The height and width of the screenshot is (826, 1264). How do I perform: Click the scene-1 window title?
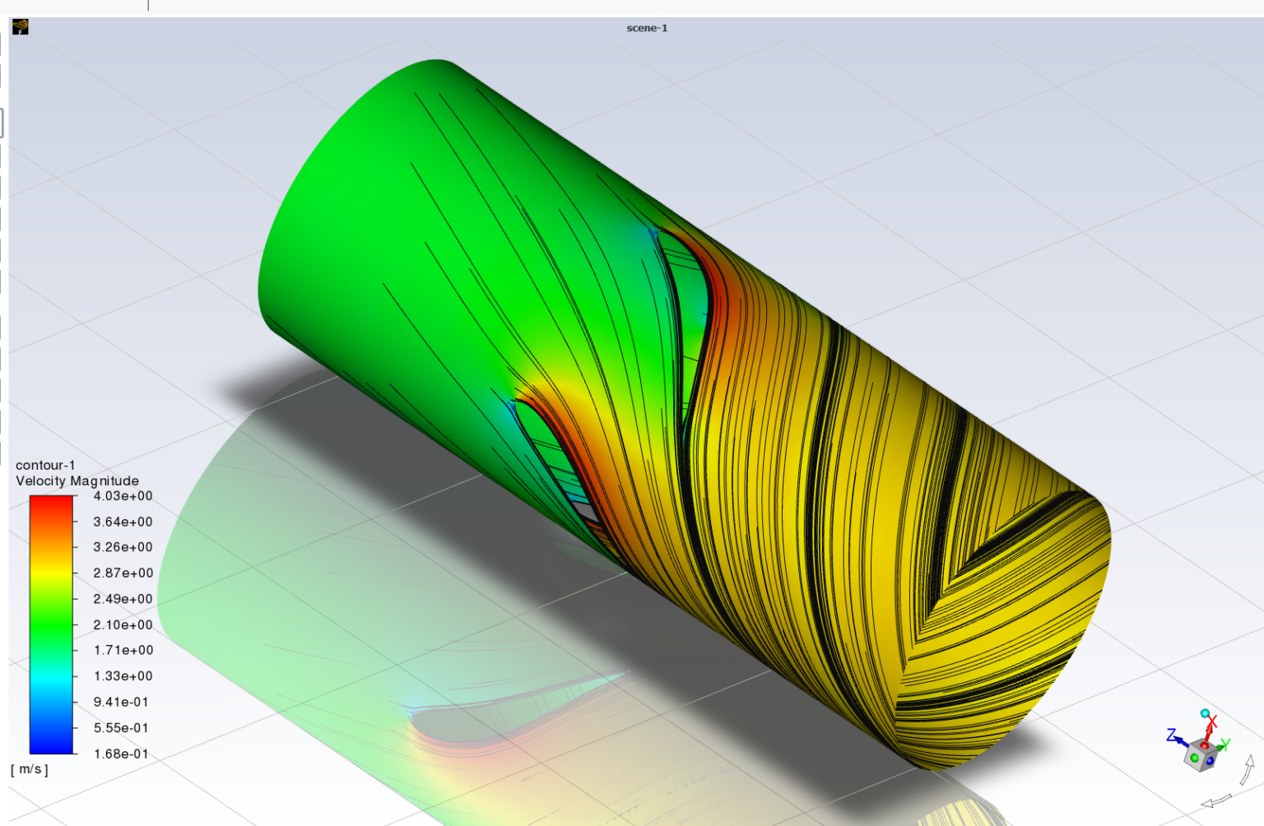pyautogui.click(x=647, y=28)
